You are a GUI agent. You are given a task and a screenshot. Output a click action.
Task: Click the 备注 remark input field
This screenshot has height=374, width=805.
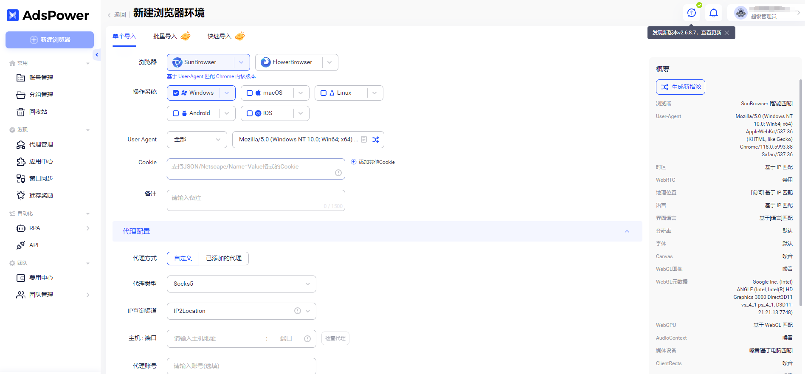[256, 200]
